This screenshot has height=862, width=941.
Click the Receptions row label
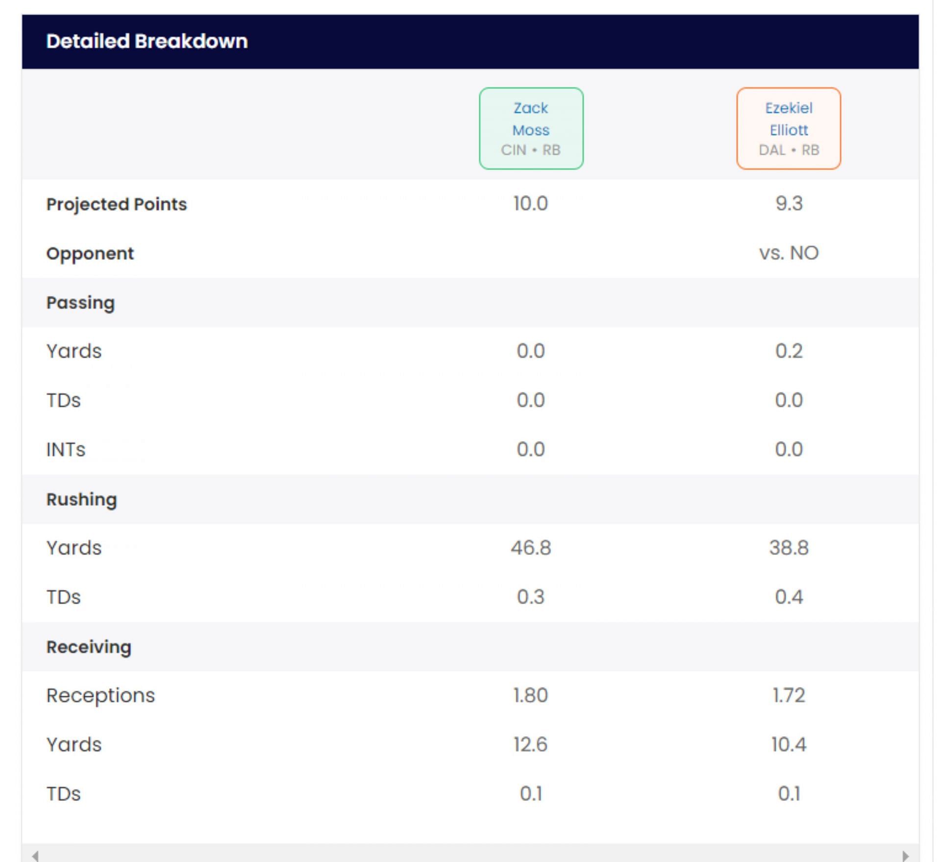(x=100, y=695)
